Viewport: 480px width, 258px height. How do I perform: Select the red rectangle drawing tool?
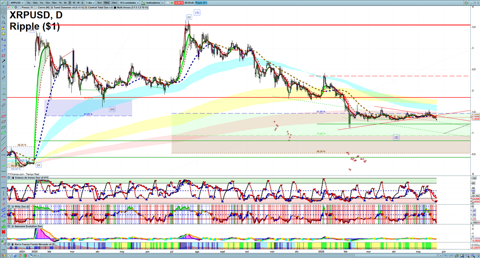[3, 56]
